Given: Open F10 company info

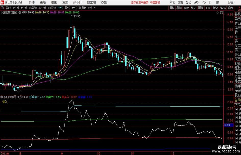Looking at the screenshot, I should [208, 8].
